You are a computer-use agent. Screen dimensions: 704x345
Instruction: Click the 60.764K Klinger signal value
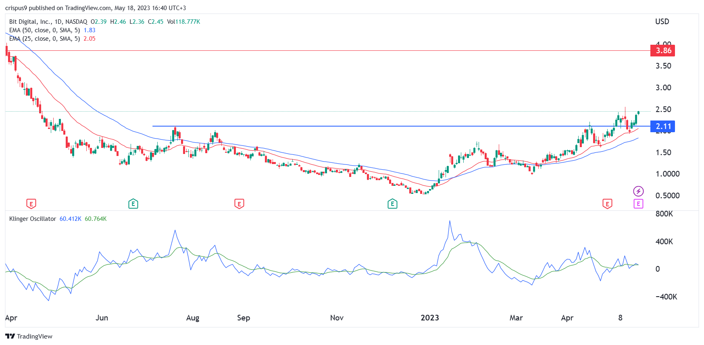pos(96,219)
